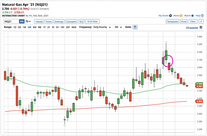
Task: Open the My Charts link
Action: (x=164, y=16)
